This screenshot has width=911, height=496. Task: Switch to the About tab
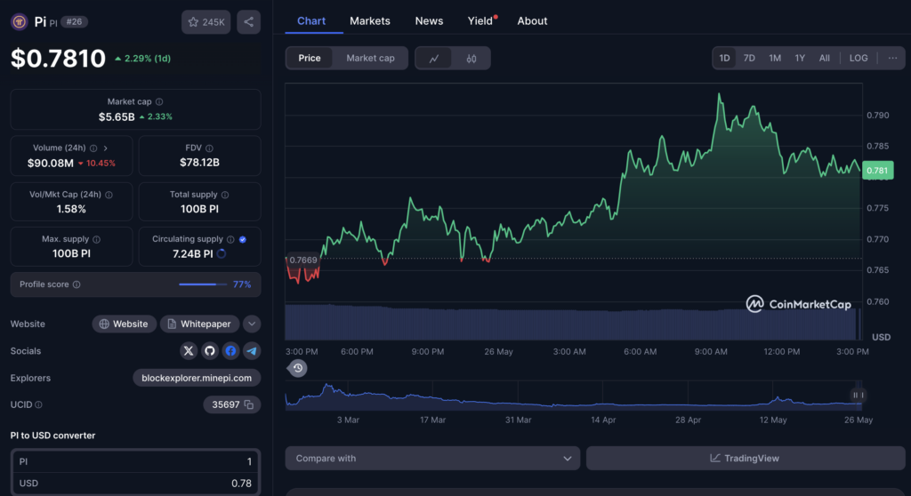click(x=532, y=21)
